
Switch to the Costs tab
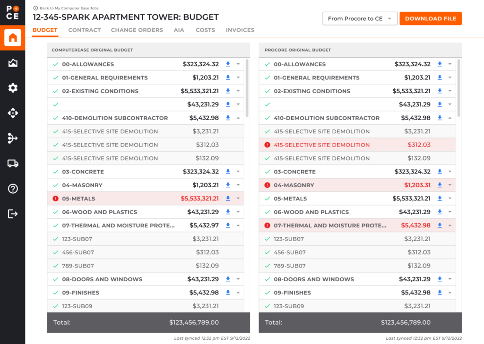click(x=205, y=30)
